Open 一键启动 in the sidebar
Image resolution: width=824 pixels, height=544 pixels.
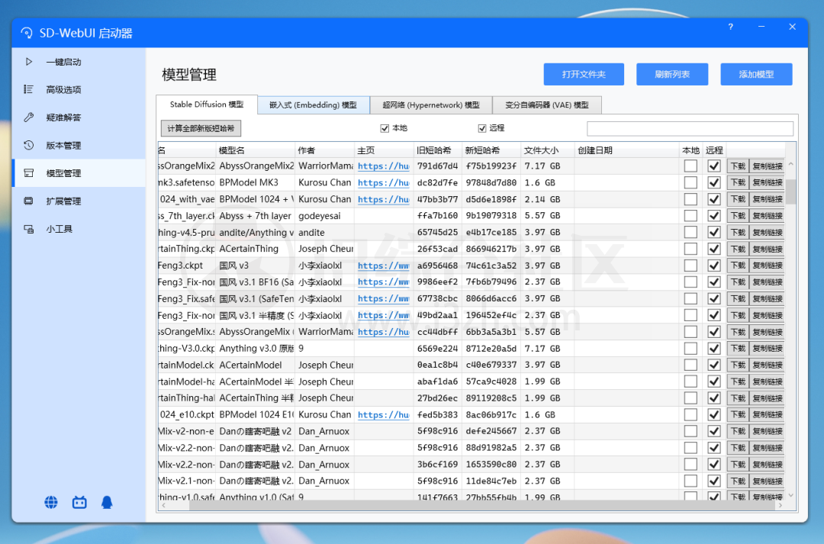click(79, 62)
